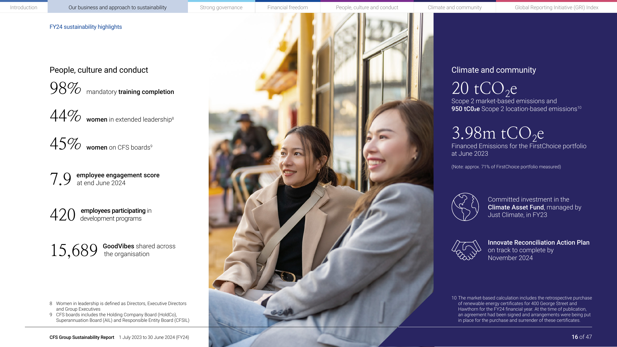Select the 45% women on CFS boards figure
Image resolution: width=617 pixels, height=347 pixels.
point(66,144)
